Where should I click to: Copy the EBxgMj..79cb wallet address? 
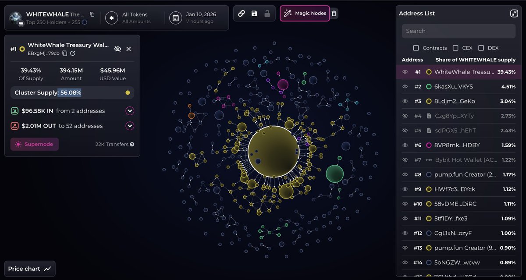point(64,53)
